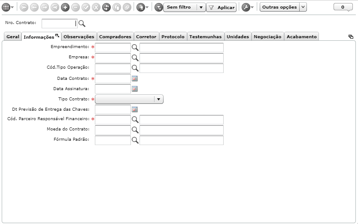Viewport: 358px width, 224px height.
Task: Click the add filter funnel icon
Action: [159, 7]
